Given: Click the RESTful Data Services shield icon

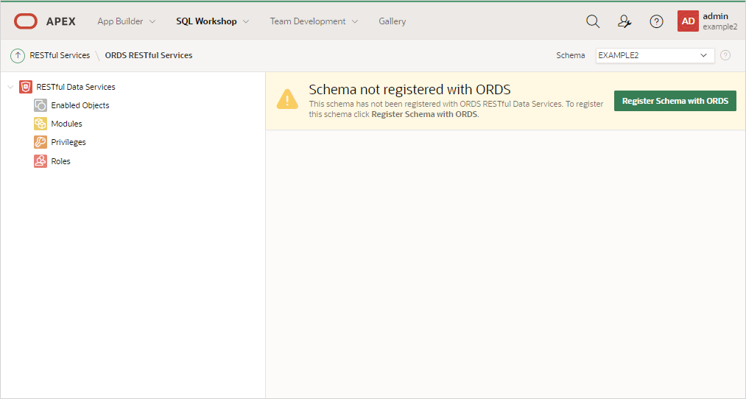Looking at the screenshot, I should [x=26, y=87].
